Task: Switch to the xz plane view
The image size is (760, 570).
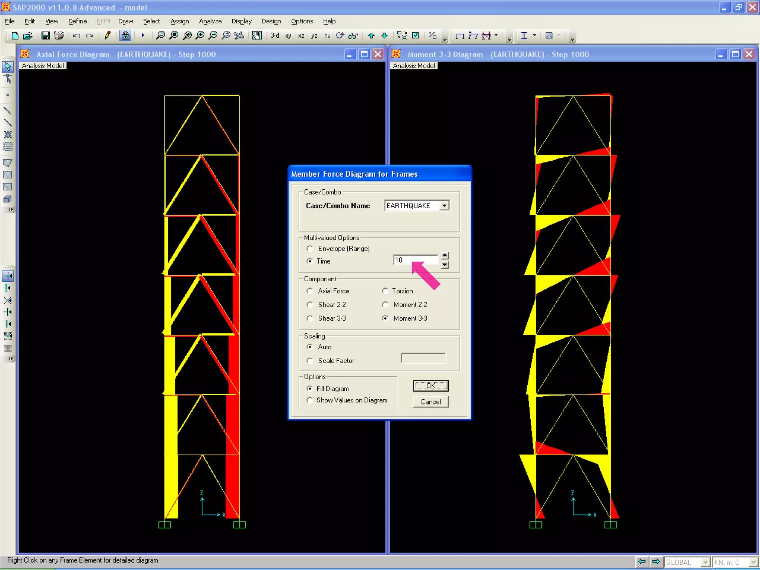Action: [301, 36]
